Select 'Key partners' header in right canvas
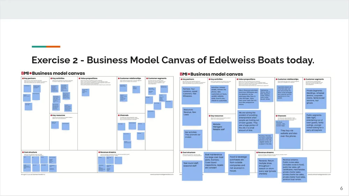This screenshot has height=196, width=349. tap(188, 79)
